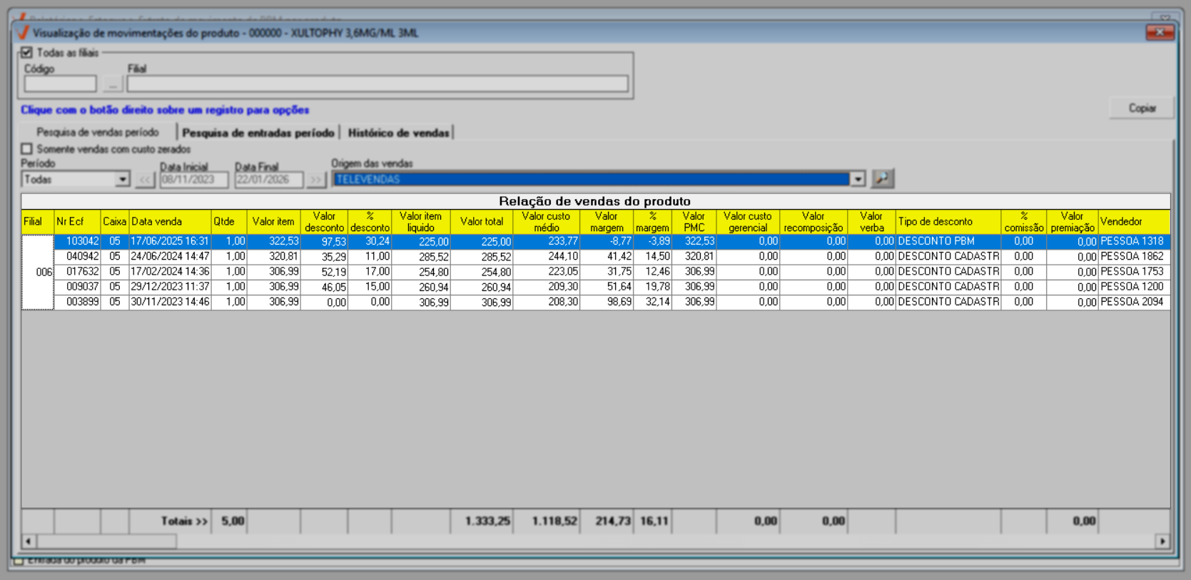Click the Data Final date field

pyautogui.click(x=268, y=180)
